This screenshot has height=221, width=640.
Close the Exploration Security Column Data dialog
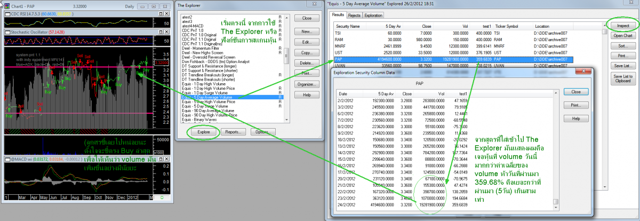click(575, 92)
